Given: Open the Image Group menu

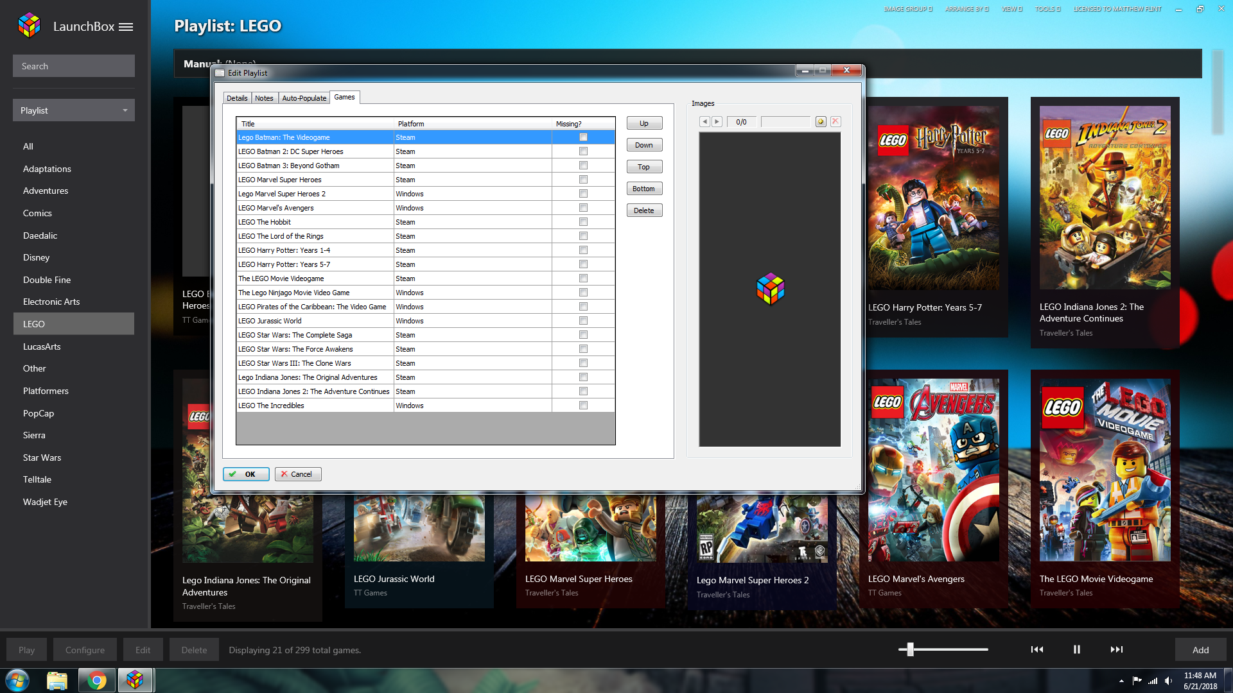Looking at the screenshot, I should (908, 9).
